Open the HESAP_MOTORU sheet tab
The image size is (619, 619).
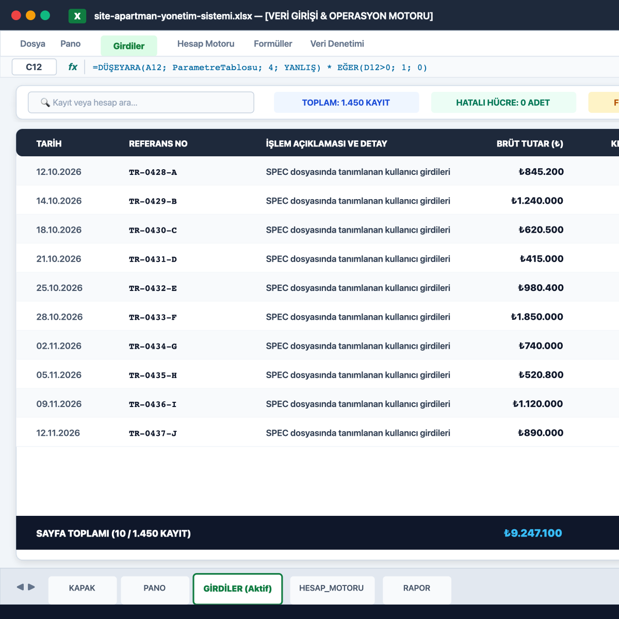tap(332, 589)
